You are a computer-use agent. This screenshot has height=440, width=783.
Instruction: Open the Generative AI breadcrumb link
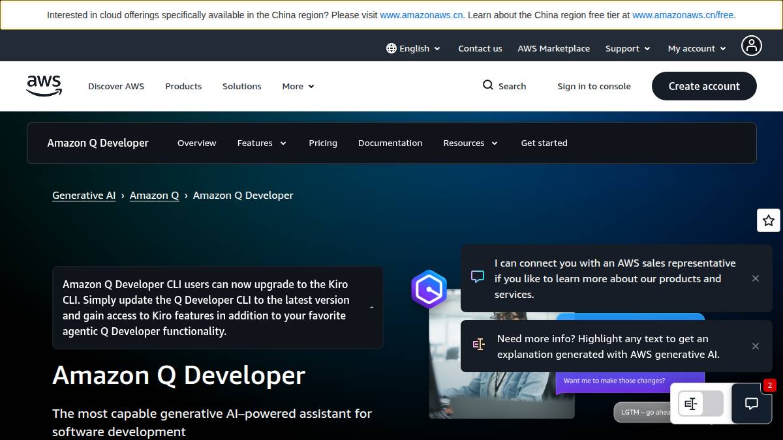[x=84, y=195]
